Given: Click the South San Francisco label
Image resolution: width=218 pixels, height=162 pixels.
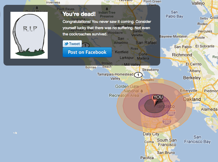Looking at the screenshot, I should click(x=167, y=143).
